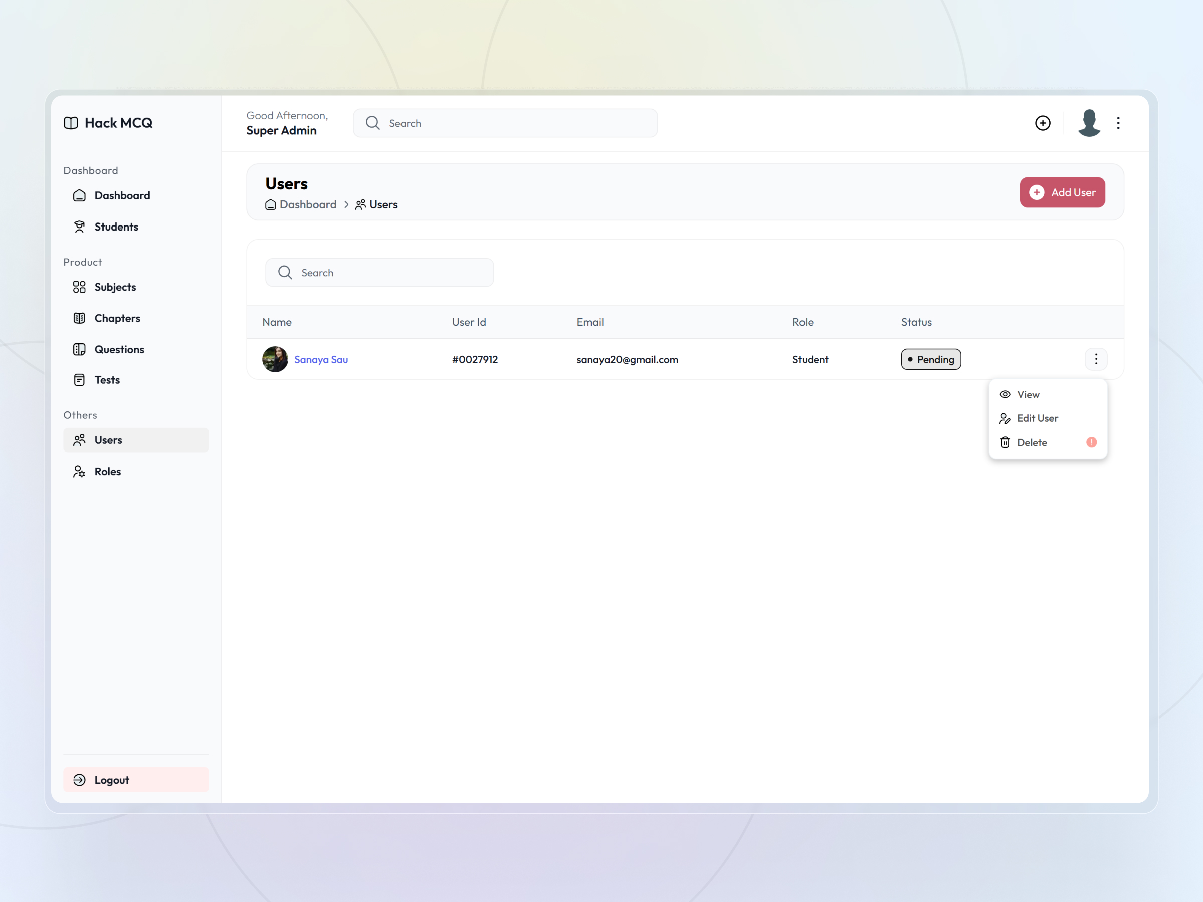Screen dimensions: 1203x902
Task: Select Delete from the actions menu
Action: (1032, 442)
